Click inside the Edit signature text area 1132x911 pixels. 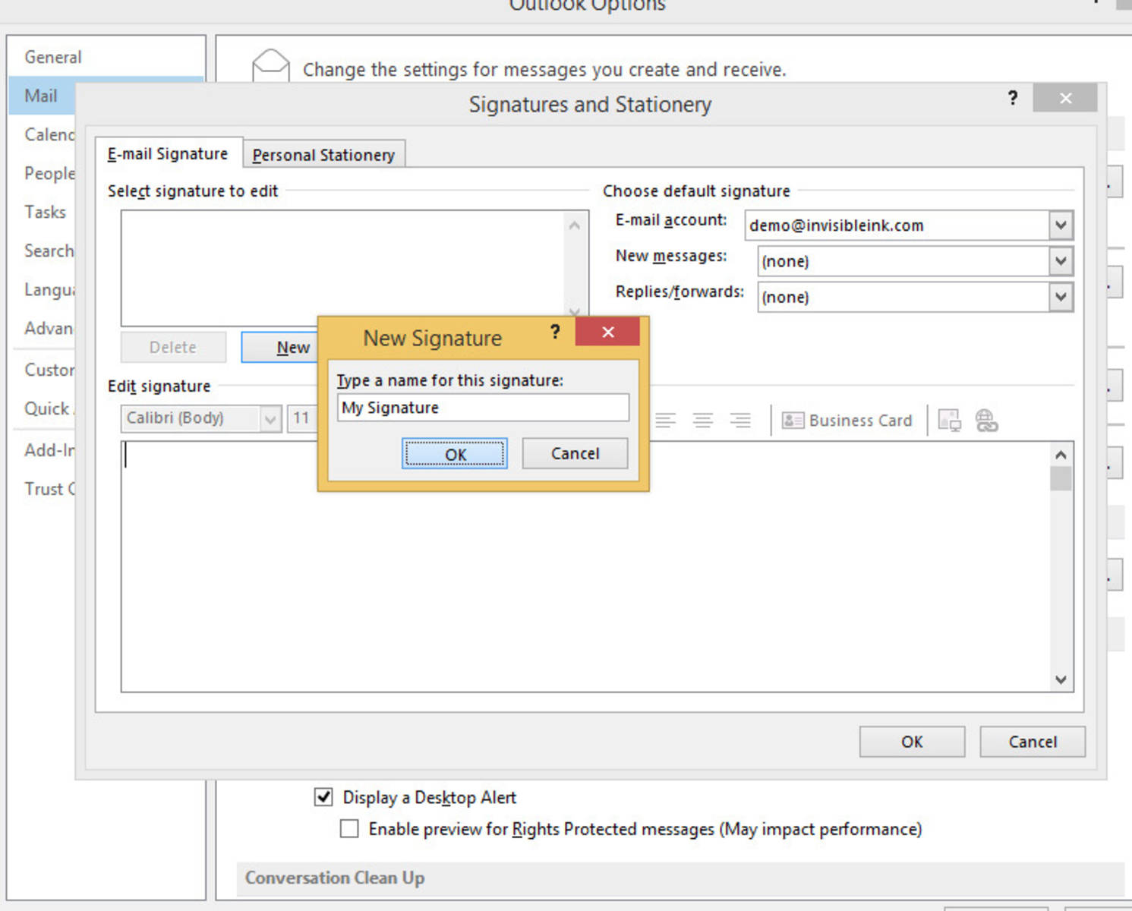[585, 566]
